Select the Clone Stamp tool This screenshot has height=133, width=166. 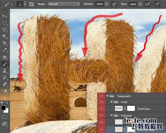coord(5,71)
